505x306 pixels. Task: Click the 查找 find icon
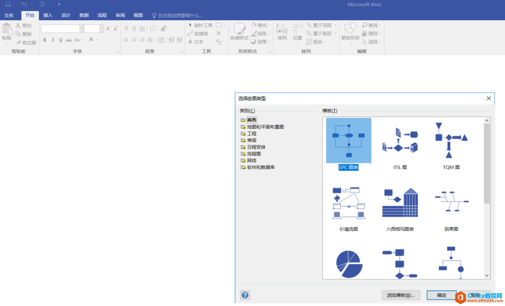pyautogui.click(x=370, y=25)
